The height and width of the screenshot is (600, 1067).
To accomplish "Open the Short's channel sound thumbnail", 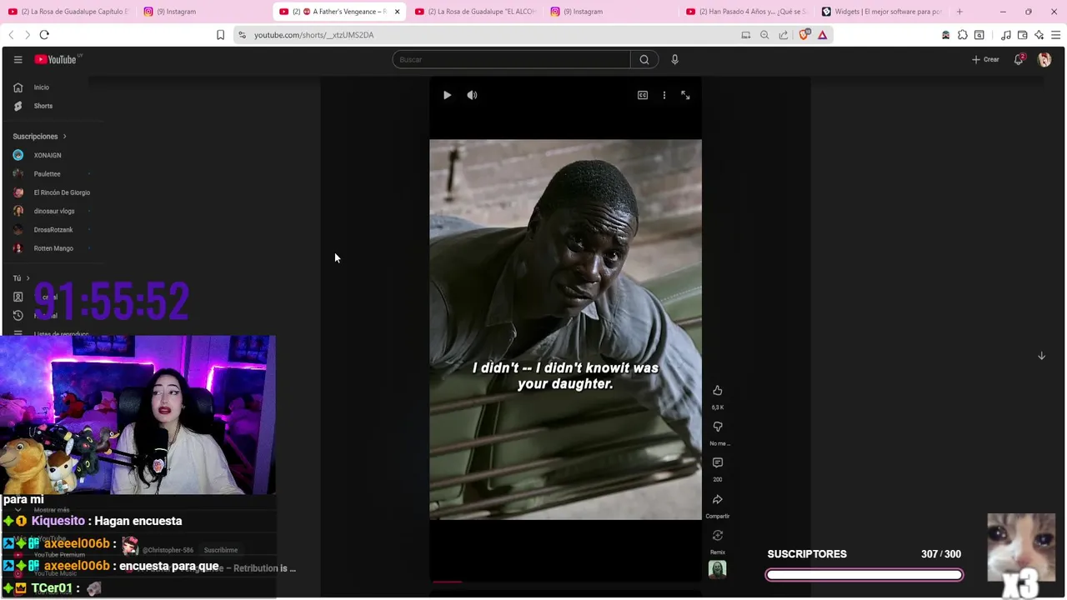I will tap(717, 569).
